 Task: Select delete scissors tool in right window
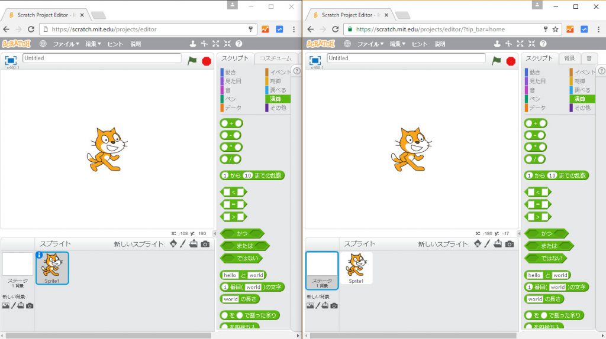(x=508, y=44)
